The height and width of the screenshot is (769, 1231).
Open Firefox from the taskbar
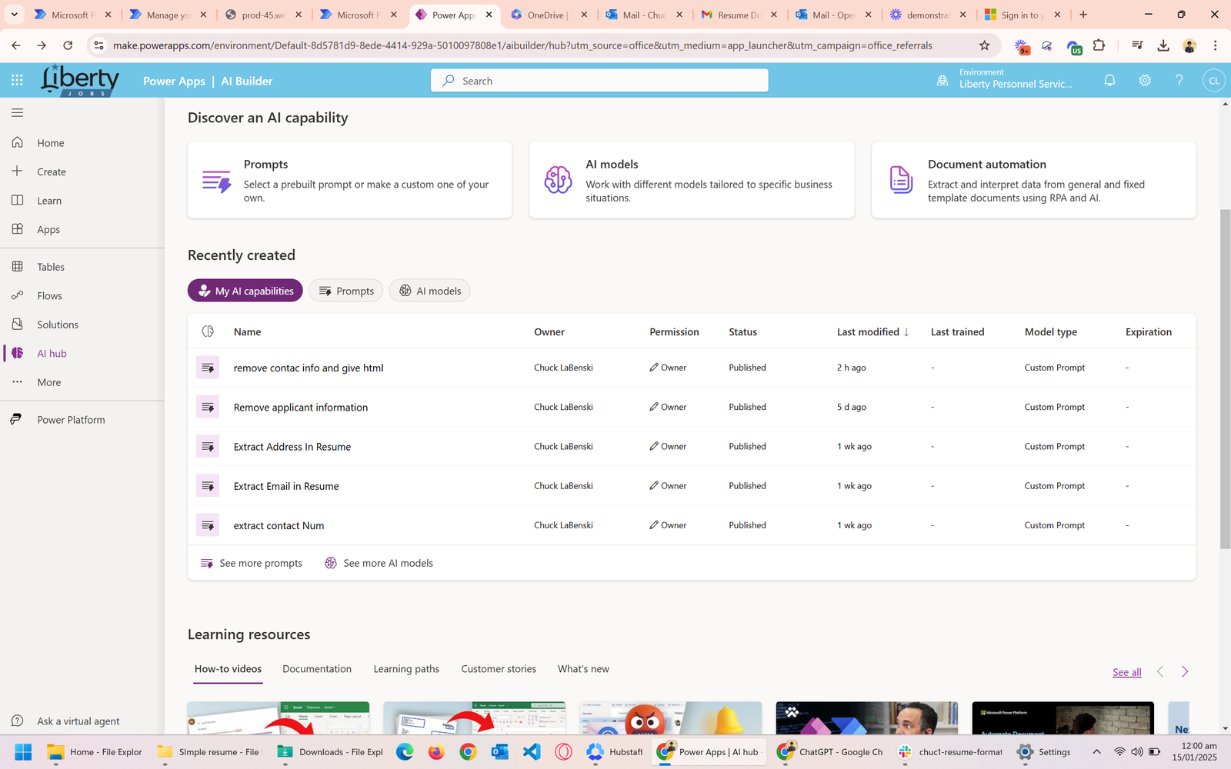pos(436,751)
